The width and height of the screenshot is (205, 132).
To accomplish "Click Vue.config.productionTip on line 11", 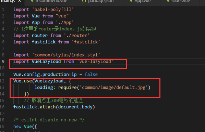I will [45, 75].
